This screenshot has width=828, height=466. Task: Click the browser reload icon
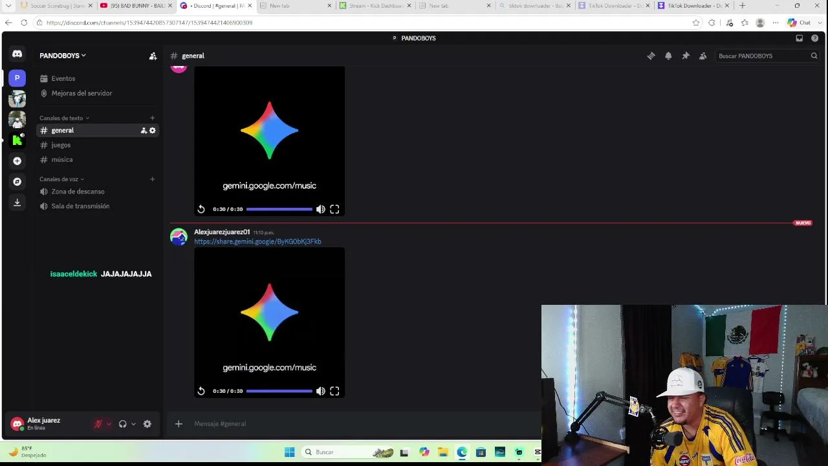[x=24, y=23]
